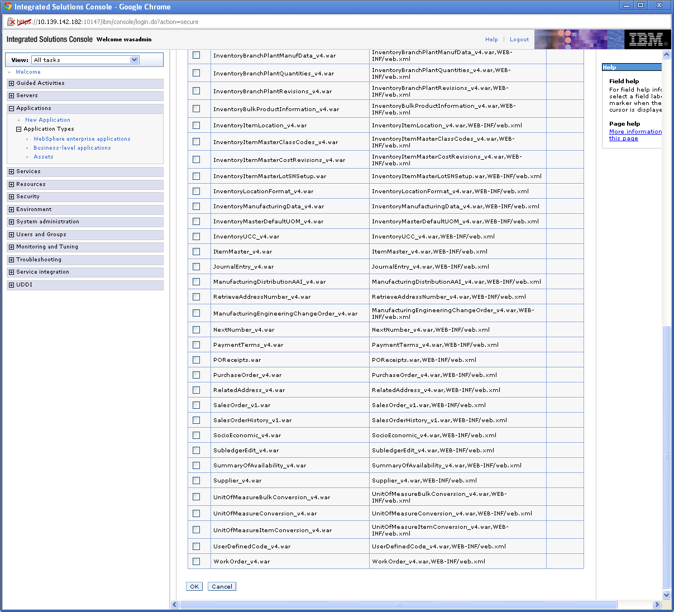
Task: Check the Supplier_v4.war checkbox
Action: click(196, 480)
